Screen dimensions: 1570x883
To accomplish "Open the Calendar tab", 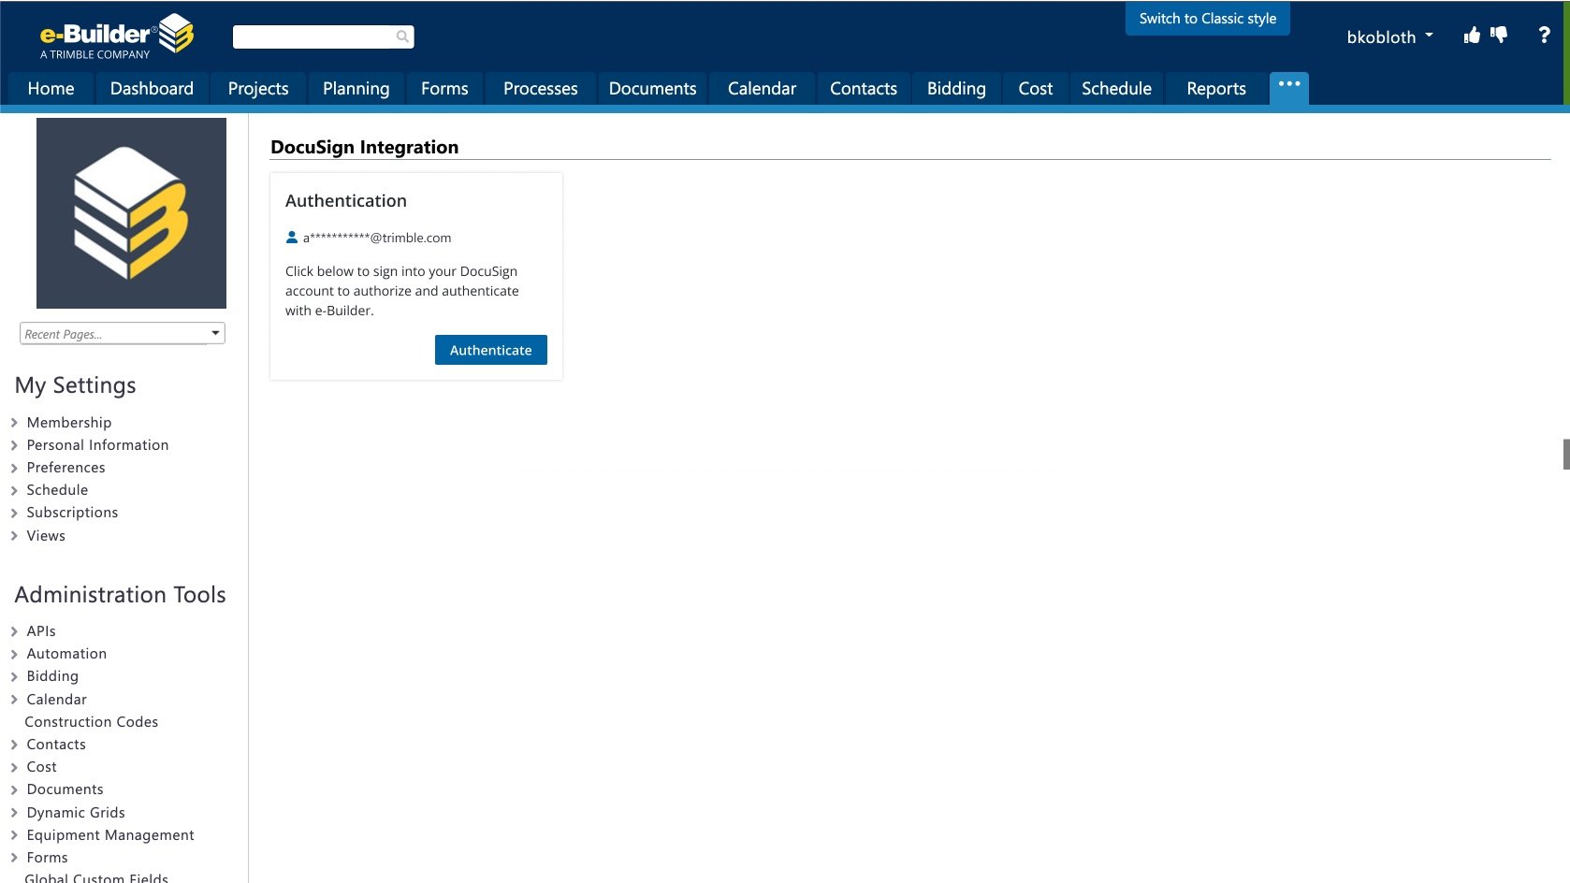I will pos(762,89).
